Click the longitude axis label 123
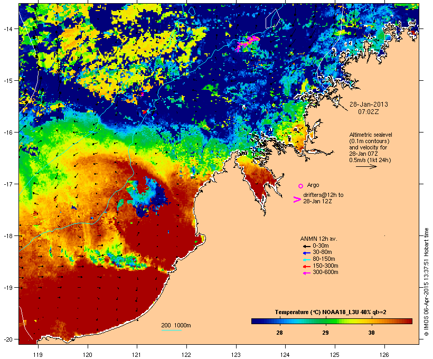433x359 pixels. [236, 355]
